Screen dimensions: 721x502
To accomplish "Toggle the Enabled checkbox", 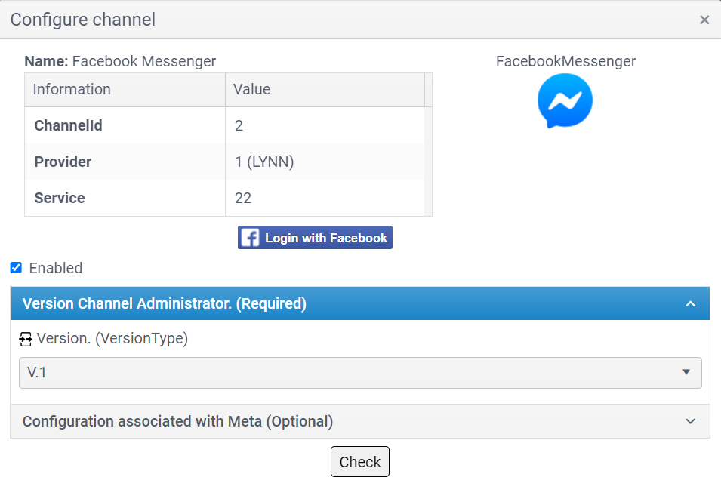I will click(x=16, y=268).
